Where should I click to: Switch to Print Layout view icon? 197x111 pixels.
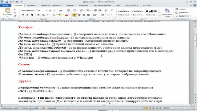point(146,108)
